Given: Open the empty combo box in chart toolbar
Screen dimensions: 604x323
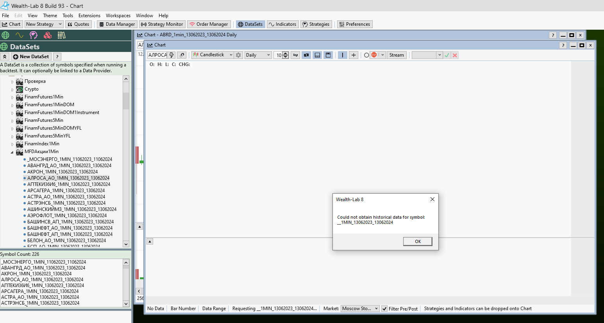Looking at the screenshot, I should (427, 55).
